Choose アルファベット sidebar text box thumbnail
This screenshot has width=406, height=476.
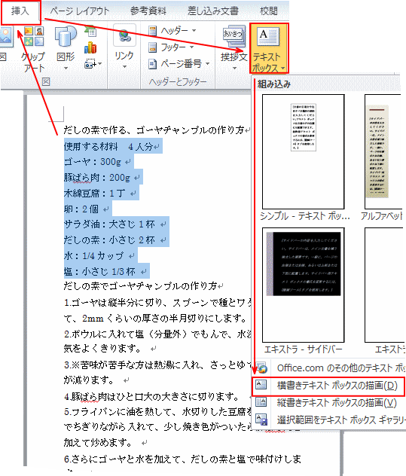(383, 151)
